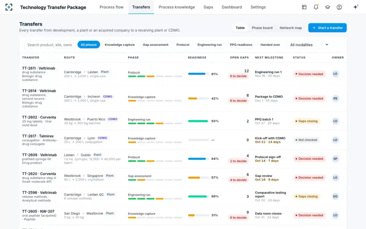This screenshot has width=366, height=229.
Task: Open transfer TT-2611 · Veltrimab
Action: [x=39, y=68]
